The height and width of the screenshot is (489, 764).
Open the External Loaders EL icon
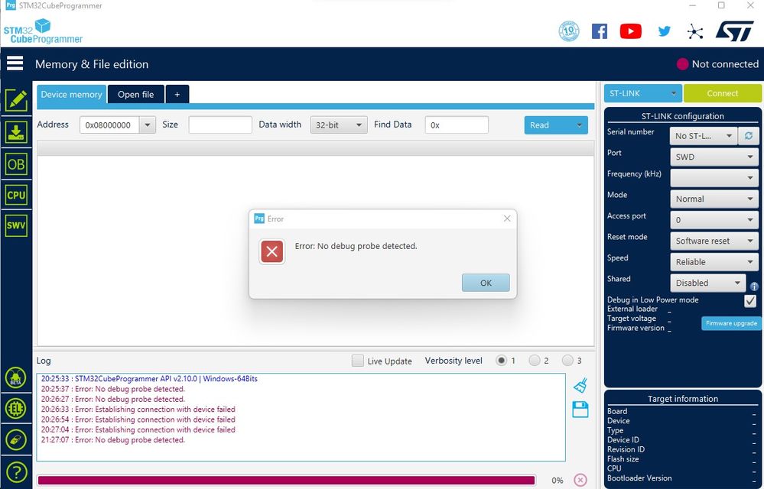(x=15, y=409)
